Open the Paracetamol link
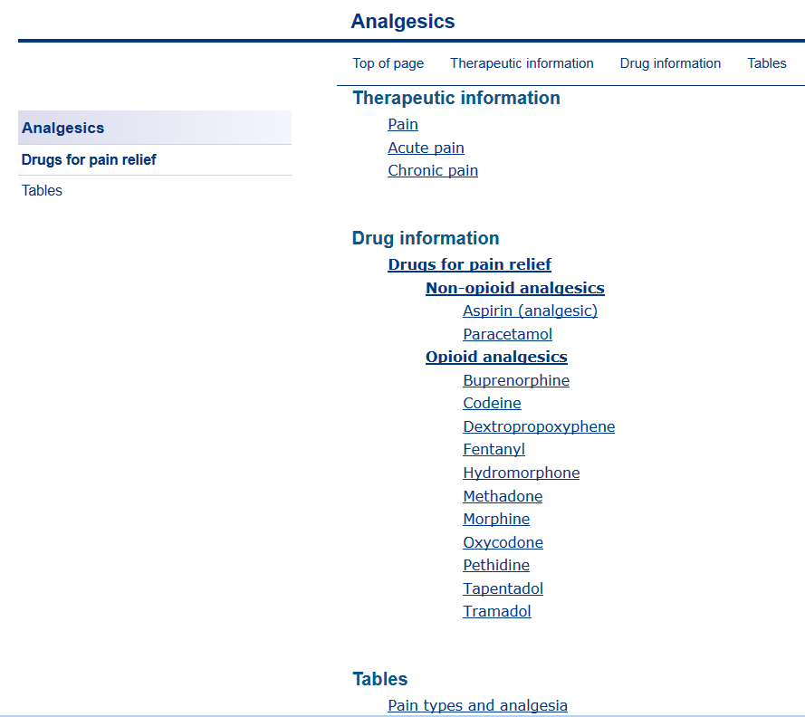 507,334
